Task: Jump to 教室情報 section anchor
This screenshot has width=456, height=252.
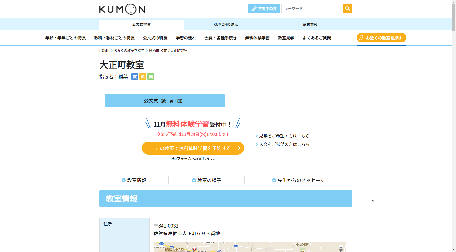Action: point(134,180)
